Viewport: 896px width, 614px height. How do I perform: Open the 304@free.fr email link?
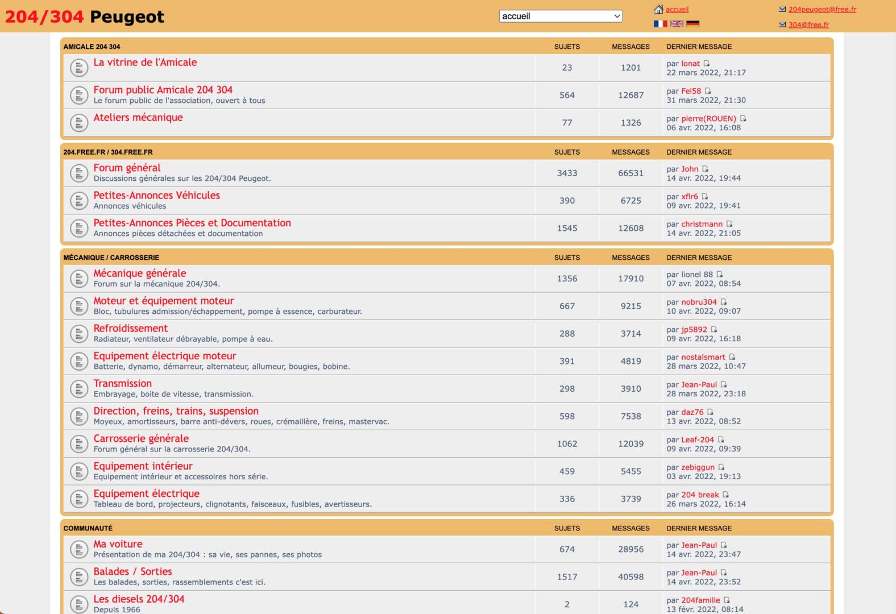click(x=808, y=24)
